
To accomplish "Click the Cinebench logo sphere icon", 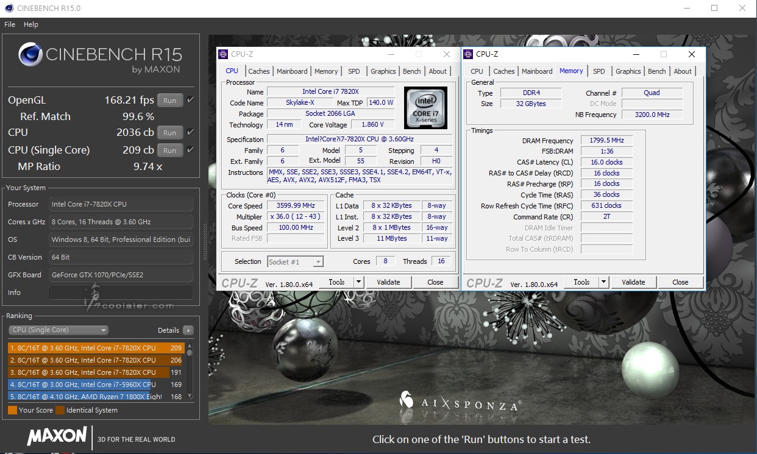I will [x=30, y=55].
